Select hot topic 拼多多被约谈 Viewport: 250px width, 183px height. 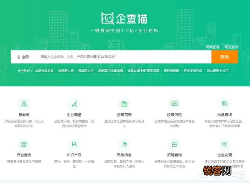[x=193, y=71]
